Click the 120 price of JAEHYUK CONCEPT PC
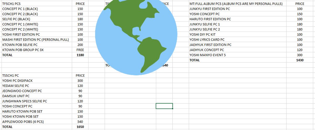Image resolution: width=315 pixels, height=130 pixels. click(300, 50)
